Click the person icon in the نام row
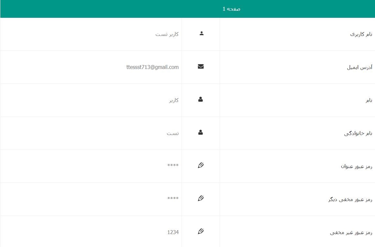Image resolution: width=375 pixels, height=247 pixels. pos(201,100)
